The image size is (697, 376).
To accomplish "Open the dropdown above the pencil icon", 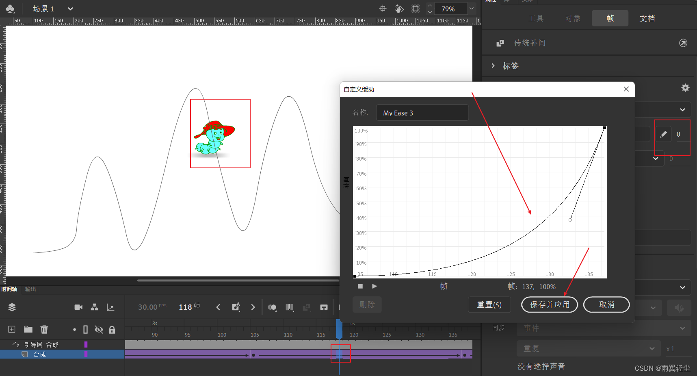I will (682, 110).
